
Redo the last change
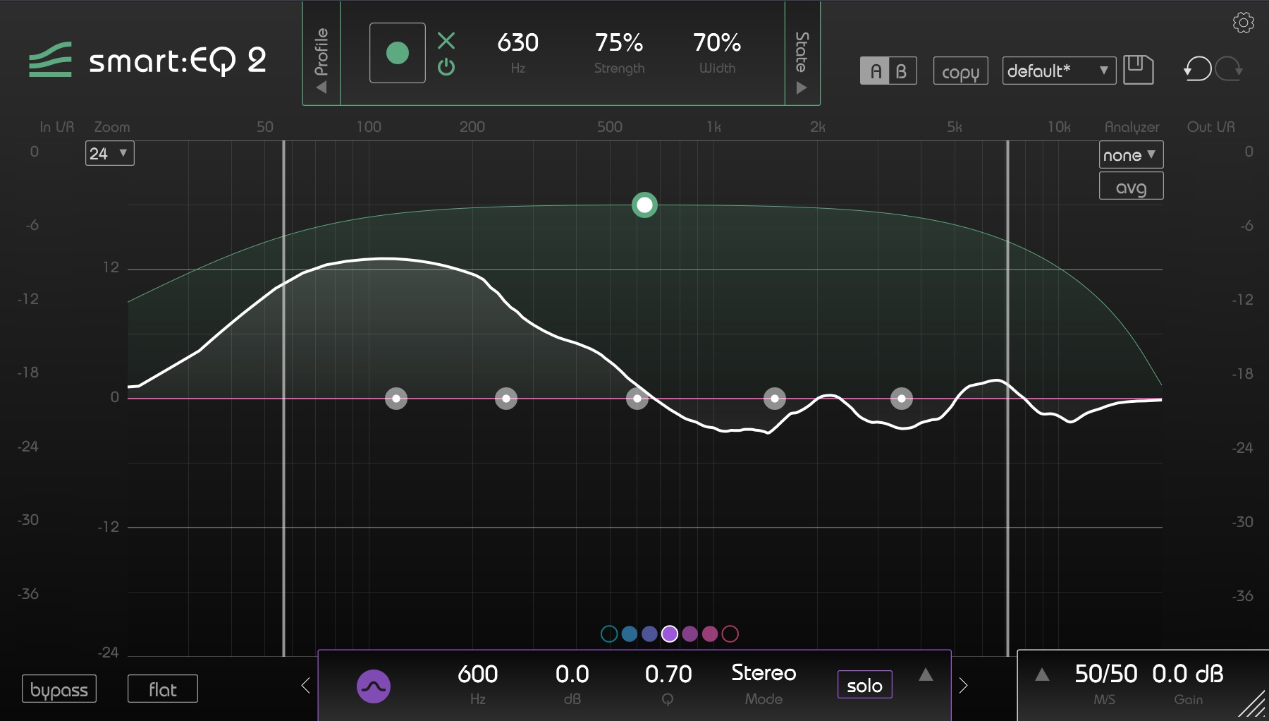pos(1230,70)
